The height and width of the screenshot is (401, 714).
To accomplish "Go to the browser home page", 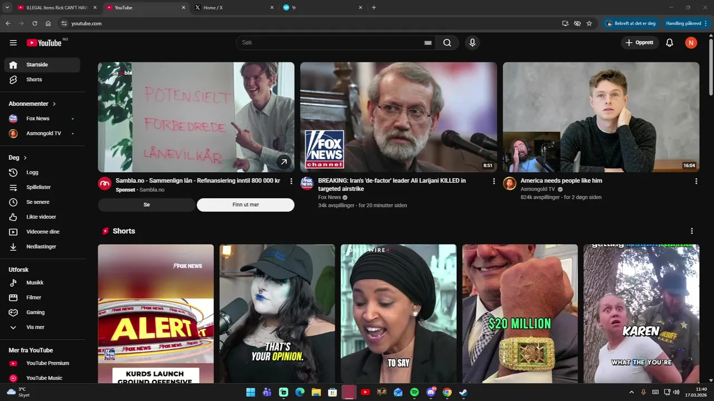I will 48,23.
